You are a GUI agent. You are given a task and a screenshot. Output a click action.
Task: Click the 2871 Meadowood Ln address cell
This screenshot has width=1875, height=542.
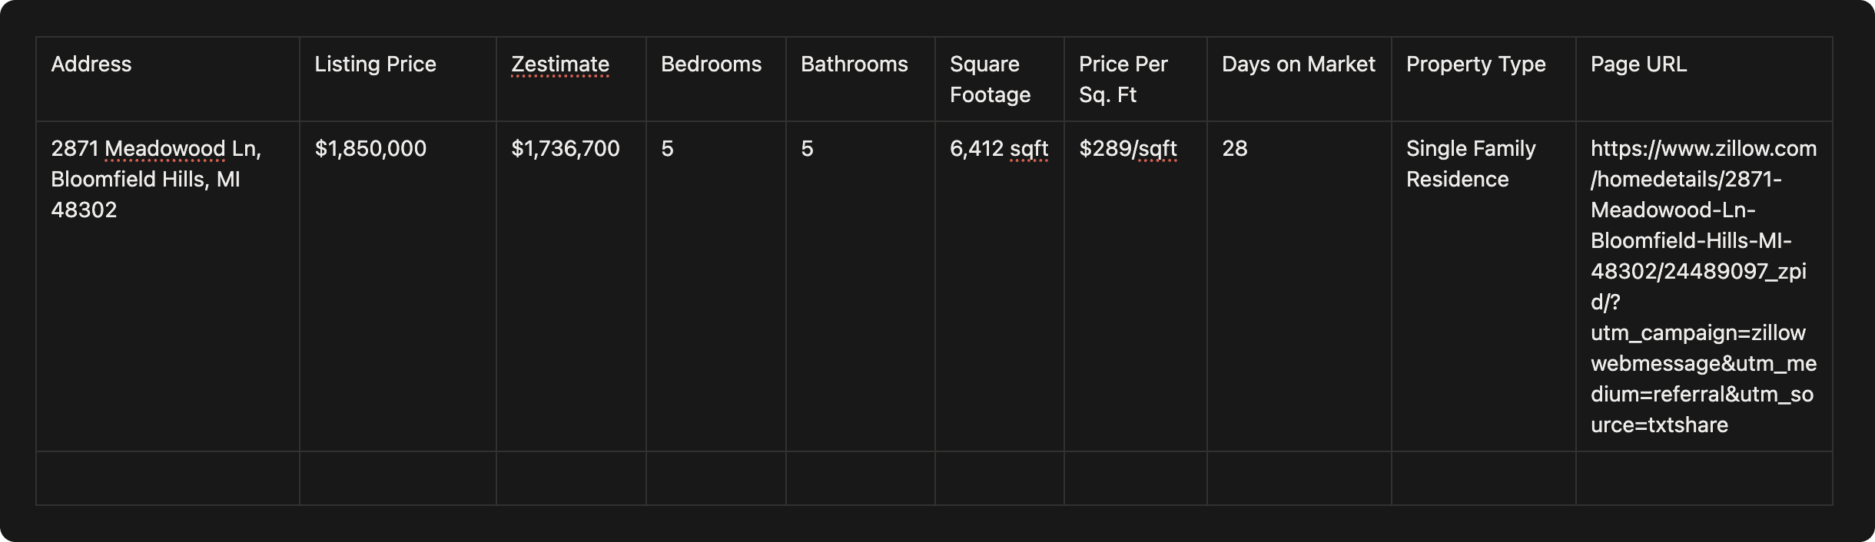(x=156, y=179)
